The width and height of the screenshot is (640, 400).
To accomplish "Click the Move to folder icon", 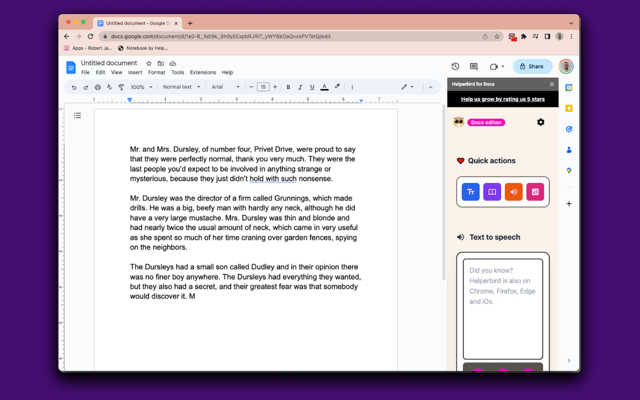I will [160, 63].
